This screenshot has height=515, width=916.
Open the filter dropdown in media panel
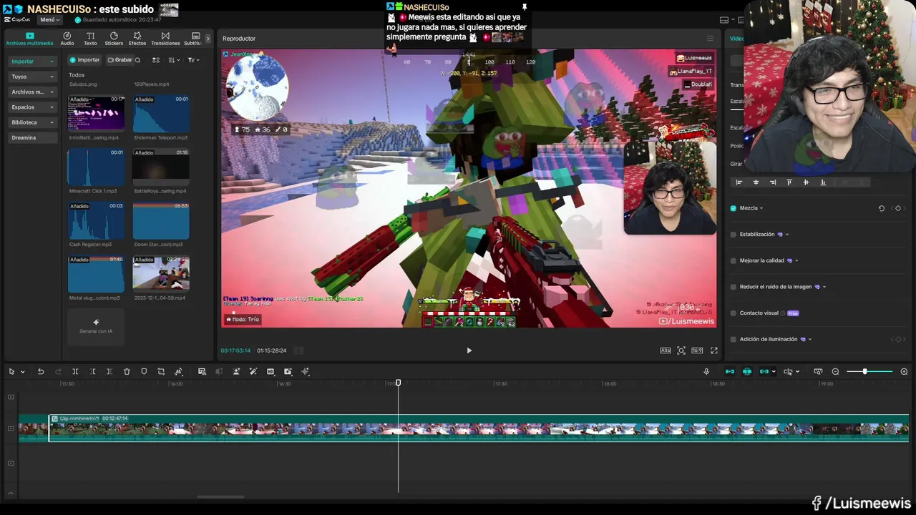(x=193, y=60)
